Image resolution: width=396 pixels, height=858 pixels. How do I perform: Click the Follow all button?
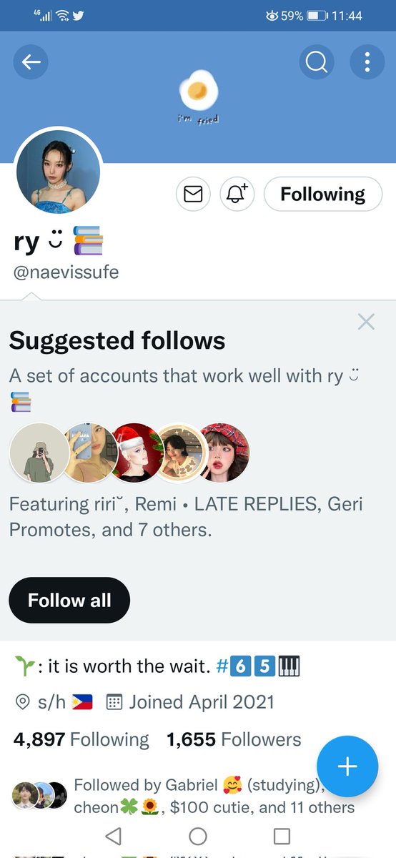(69, 601)
